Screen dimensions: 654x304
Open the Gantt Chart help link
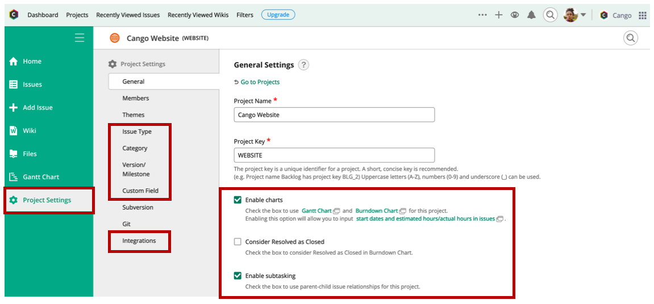pos(316,211)
